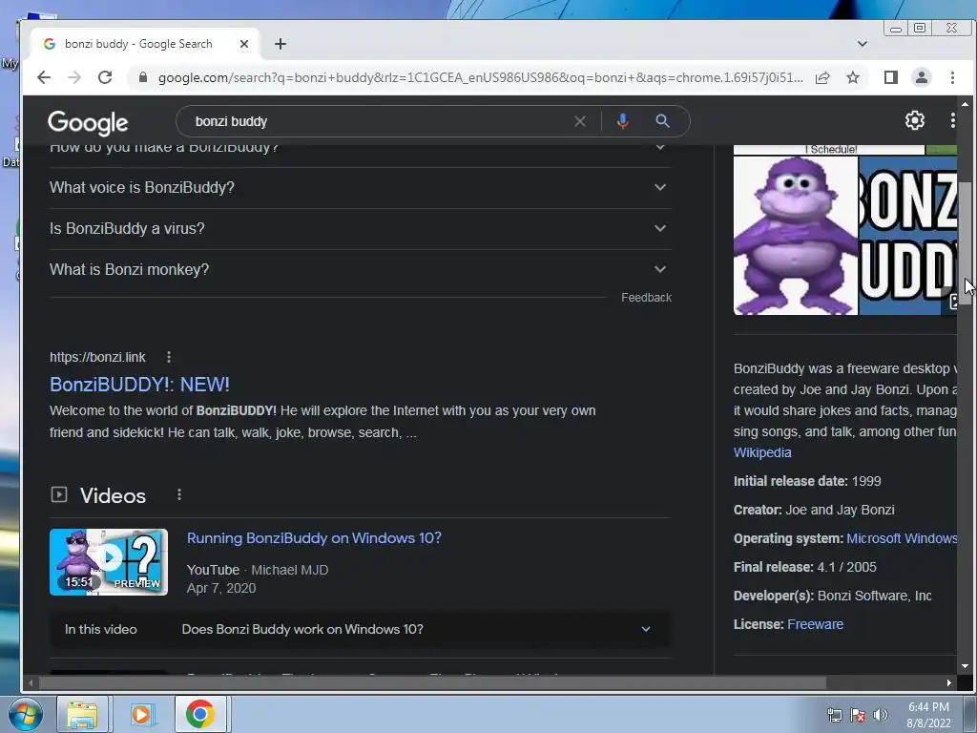
Task: Open the Windows Start menu
Action: tap(26, 714)
